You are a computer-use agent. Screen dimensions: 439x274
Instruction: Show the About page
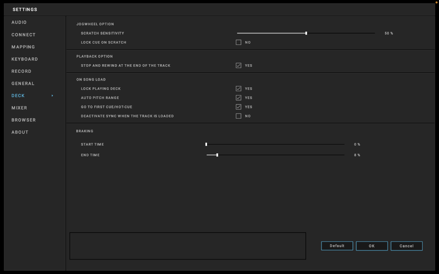[20, 132]
